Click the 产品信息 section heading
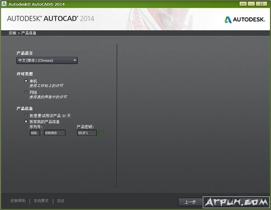 pos(24,108)
